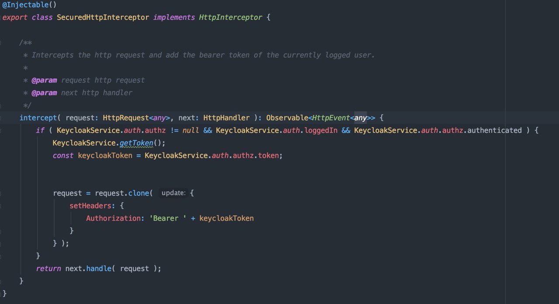Click the clone method call
559x304 pixels.
138,193
